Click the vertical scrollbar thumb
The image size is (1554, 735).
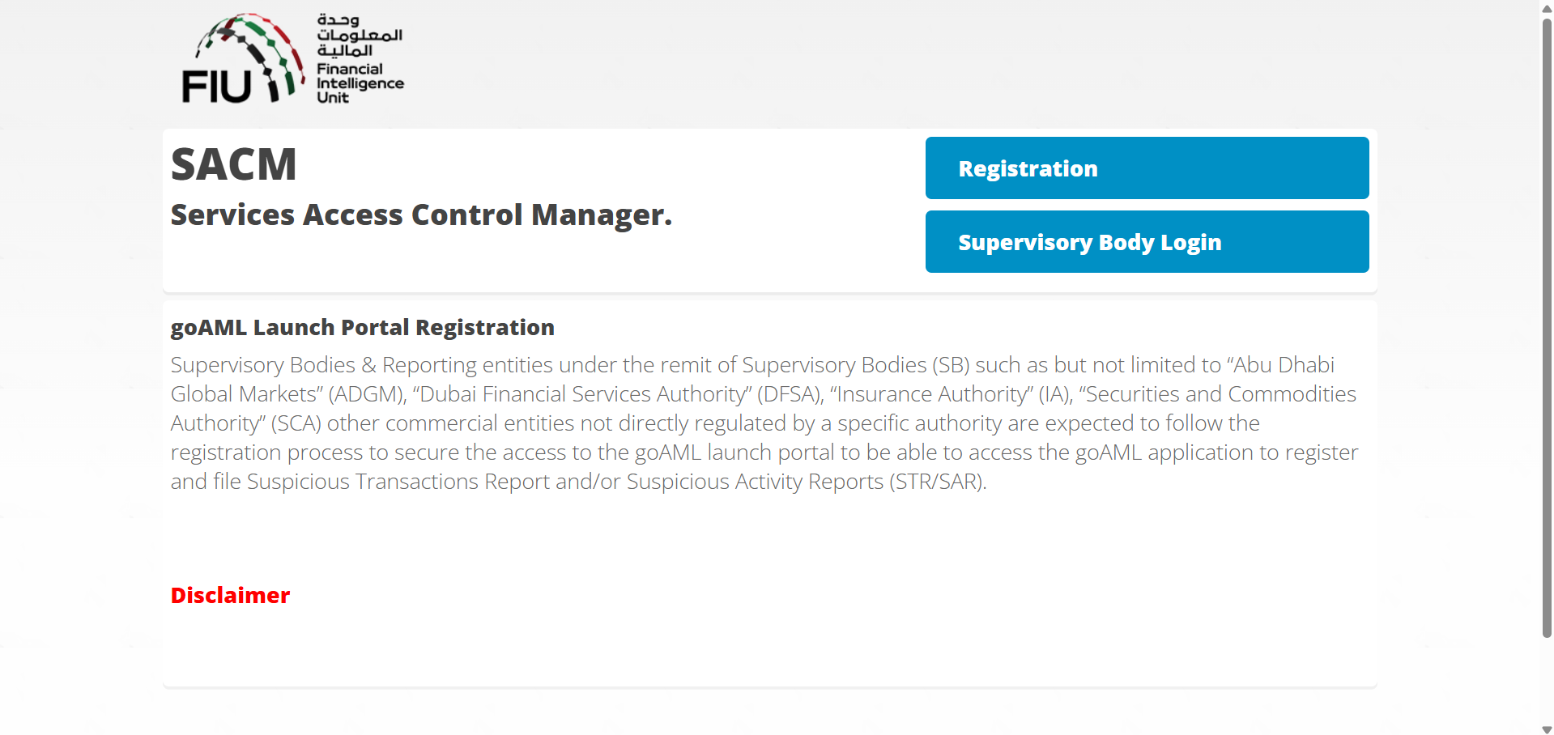click(1547, 324)
